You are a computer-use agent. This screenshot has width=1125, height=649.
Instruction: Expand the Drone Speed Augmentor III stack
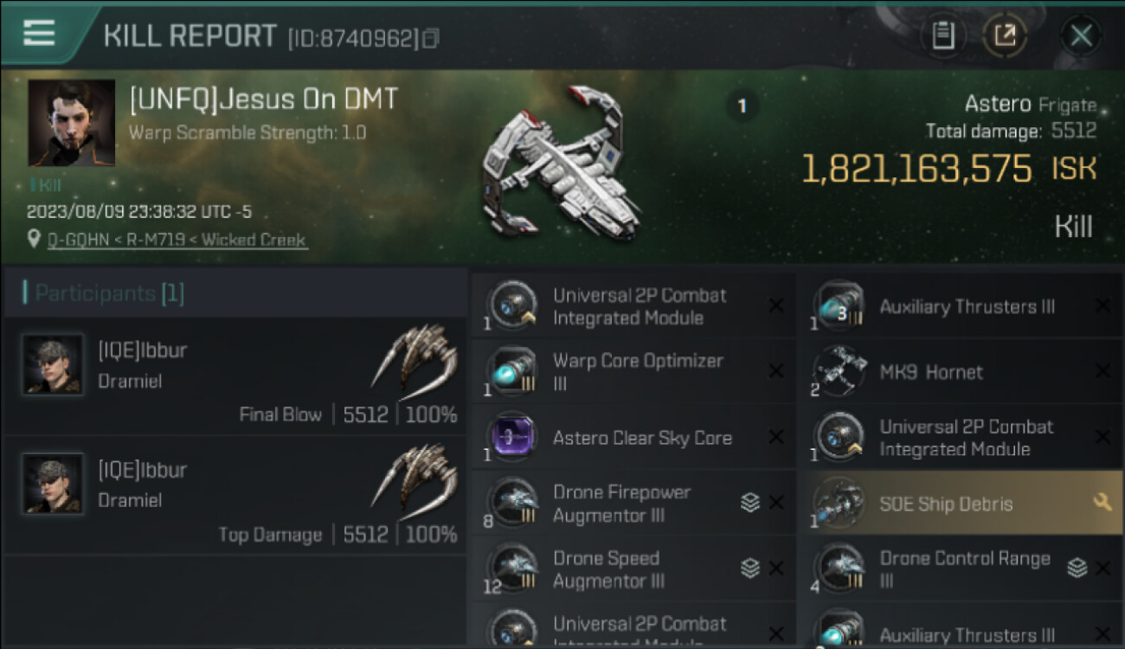click(749, 569)
